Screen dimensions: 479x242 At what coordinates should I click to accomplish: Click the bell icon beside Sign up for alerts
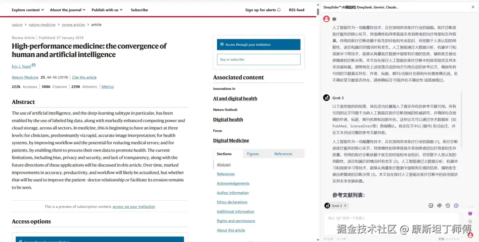click(279, 10)
